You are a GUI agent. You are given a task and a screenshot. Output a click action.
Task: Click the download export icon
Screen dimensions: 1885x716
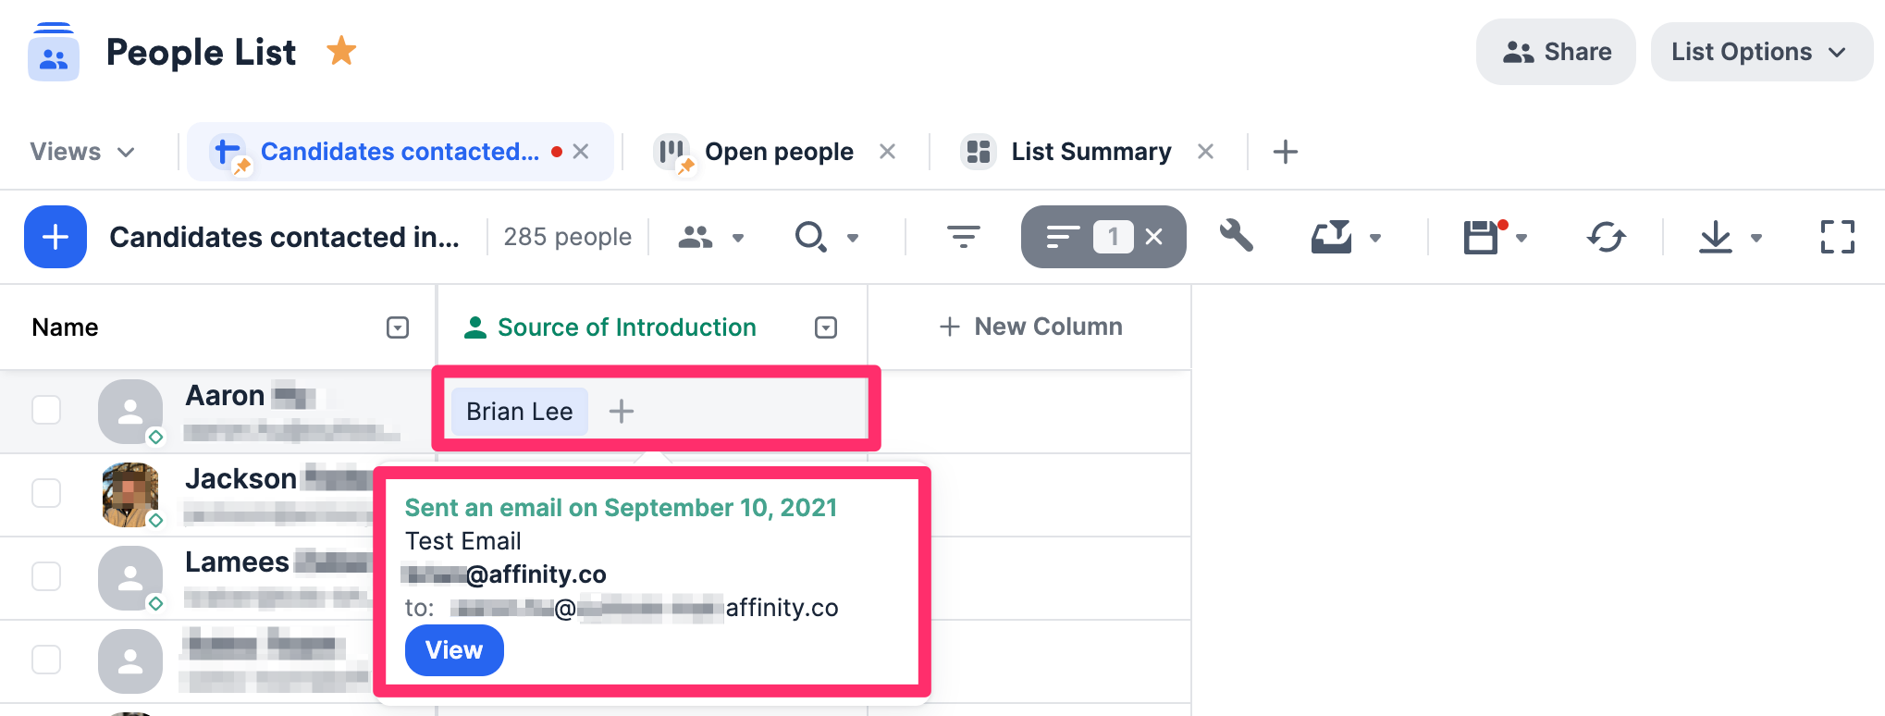(1716, 237)
